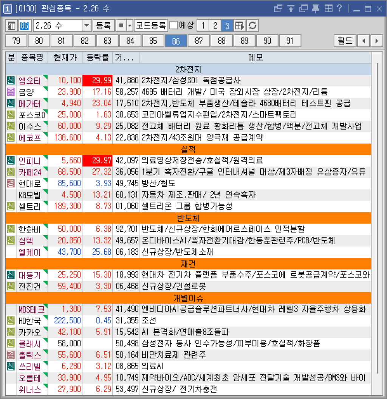The height and width of the screenshot is (399, 387).
Task: Click the 필드 button
Action: tap(345, 41)
